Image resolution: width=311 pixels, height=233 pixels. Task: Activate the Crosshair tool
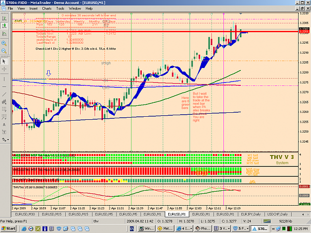4,69
